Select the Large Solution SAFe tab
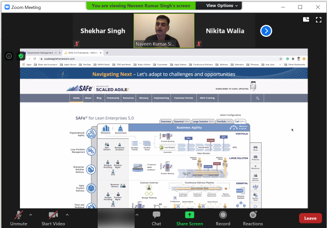 203,121
